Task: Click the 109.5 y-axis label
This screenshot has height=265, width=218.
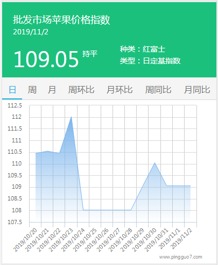Action: 15,175
